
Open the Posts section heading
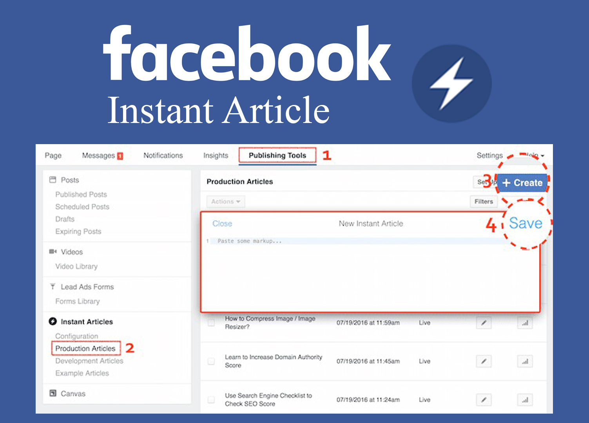70,180
